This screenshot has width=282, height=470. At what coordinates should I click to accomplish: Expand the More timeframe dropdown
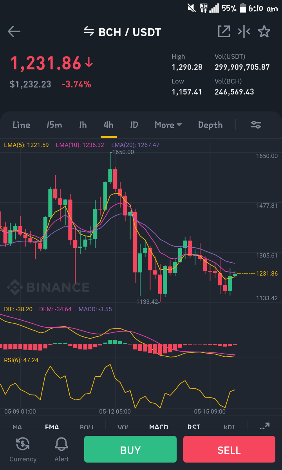point(168,125)
